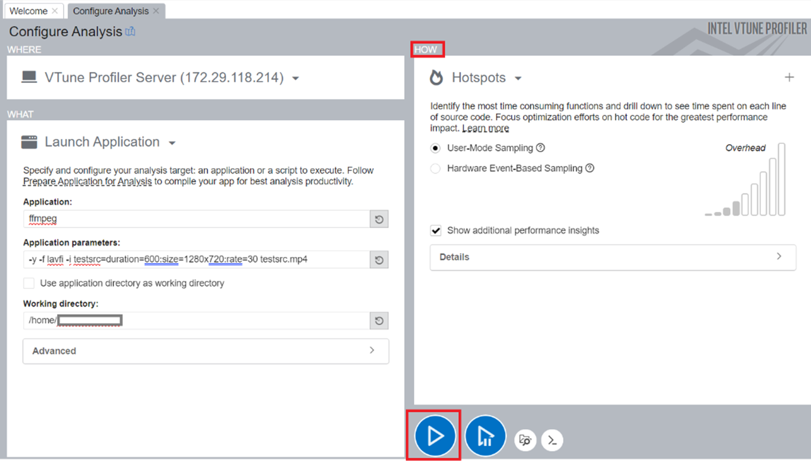Enable Use application directory as working directory
The image size is (811, 461).
click(x=29, y=283)
